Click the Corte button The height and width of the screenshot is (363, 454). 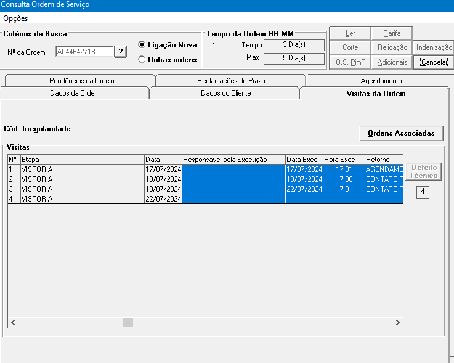pyautogui.click(x=350, y=47)
